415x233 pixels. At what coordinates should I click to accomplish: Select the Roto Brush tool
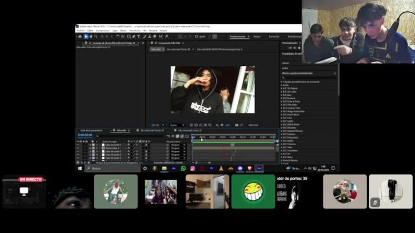(160, 37)
